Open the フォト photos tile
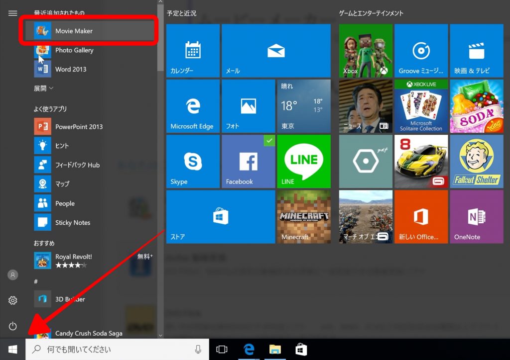The width and height of the screenshot is (510, 360). pos(249,106)
